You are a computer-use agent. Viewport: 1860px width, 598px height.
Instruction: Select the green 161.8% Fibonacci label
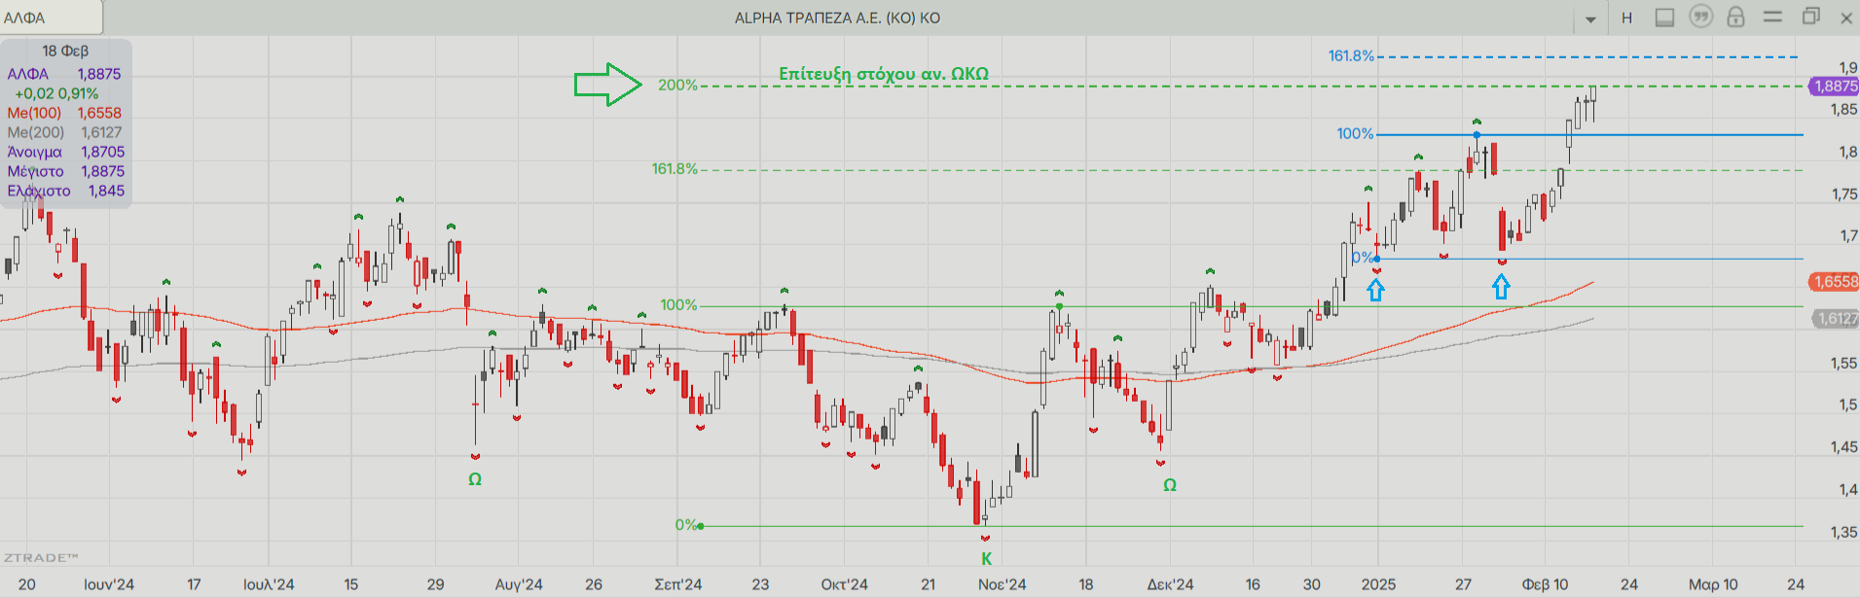(675, 169)
